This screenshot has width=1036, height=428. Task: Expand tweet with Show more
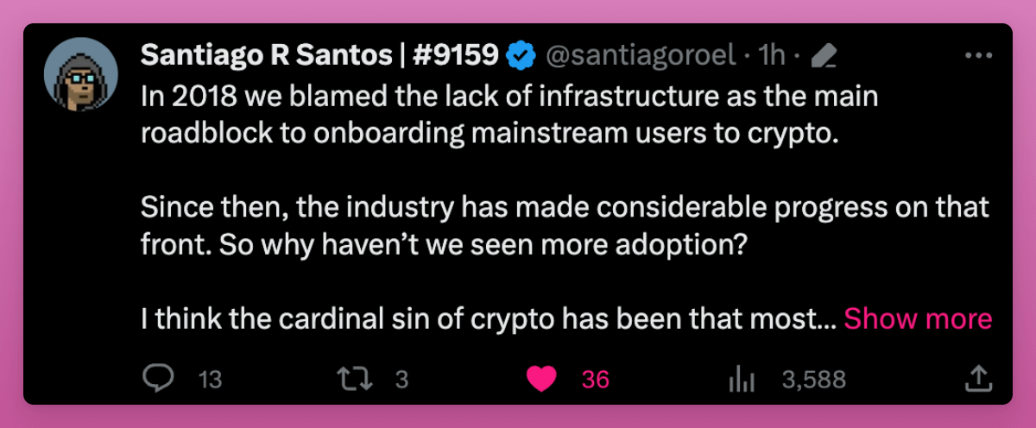point(918,319)
